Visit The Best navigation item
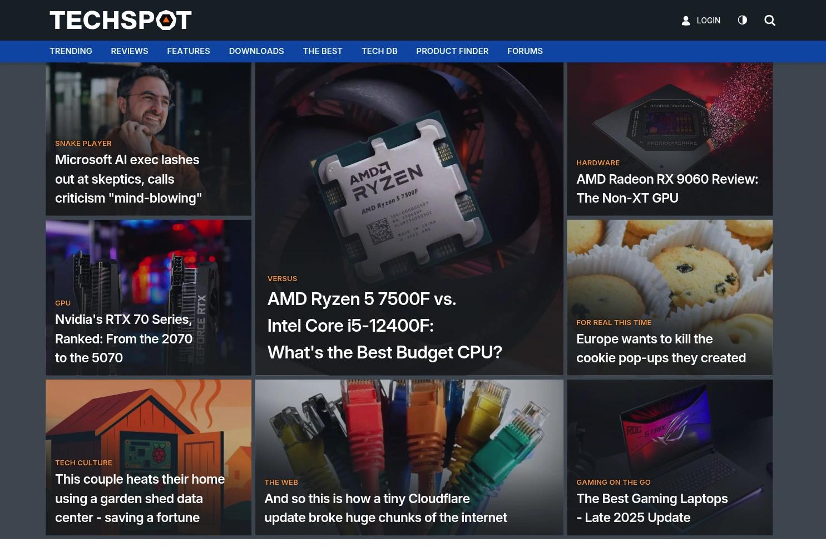This screenshot has width=826, height=551. click(x=323, y=51)
